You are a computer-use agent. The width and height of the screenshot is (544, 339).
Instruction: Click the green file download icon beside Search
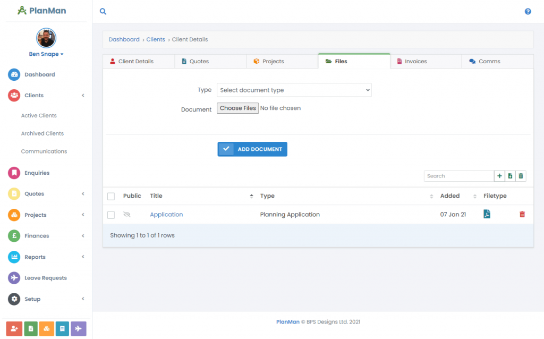pyautogui.click(x=510, y=176)
